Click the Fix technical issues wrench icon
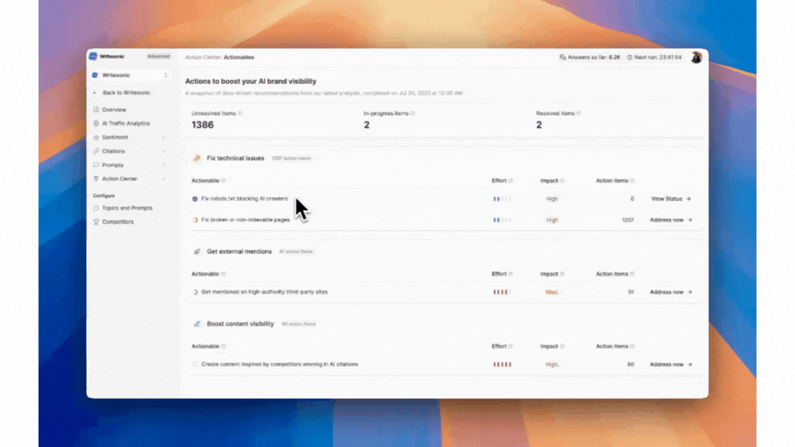Image resolution: width=795 pixels, height=447 pixels. [197, 158]
